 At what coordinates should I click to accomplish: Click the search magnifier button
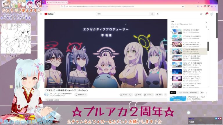152,14
